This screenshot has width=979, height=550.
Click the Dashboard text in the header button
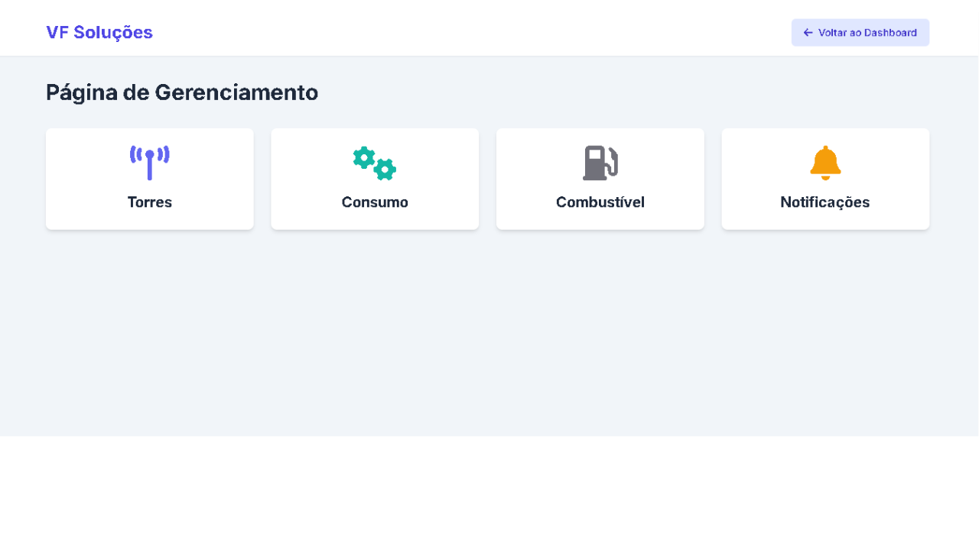(890, 33)
